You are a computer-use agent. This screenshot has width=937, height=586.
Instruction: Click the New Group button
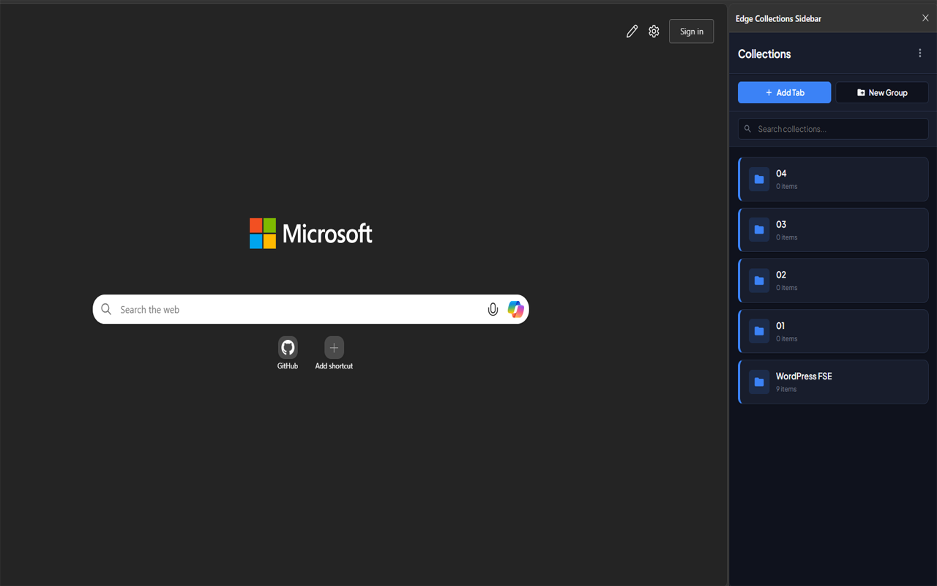pyautogui.click(x=882, y=92)
